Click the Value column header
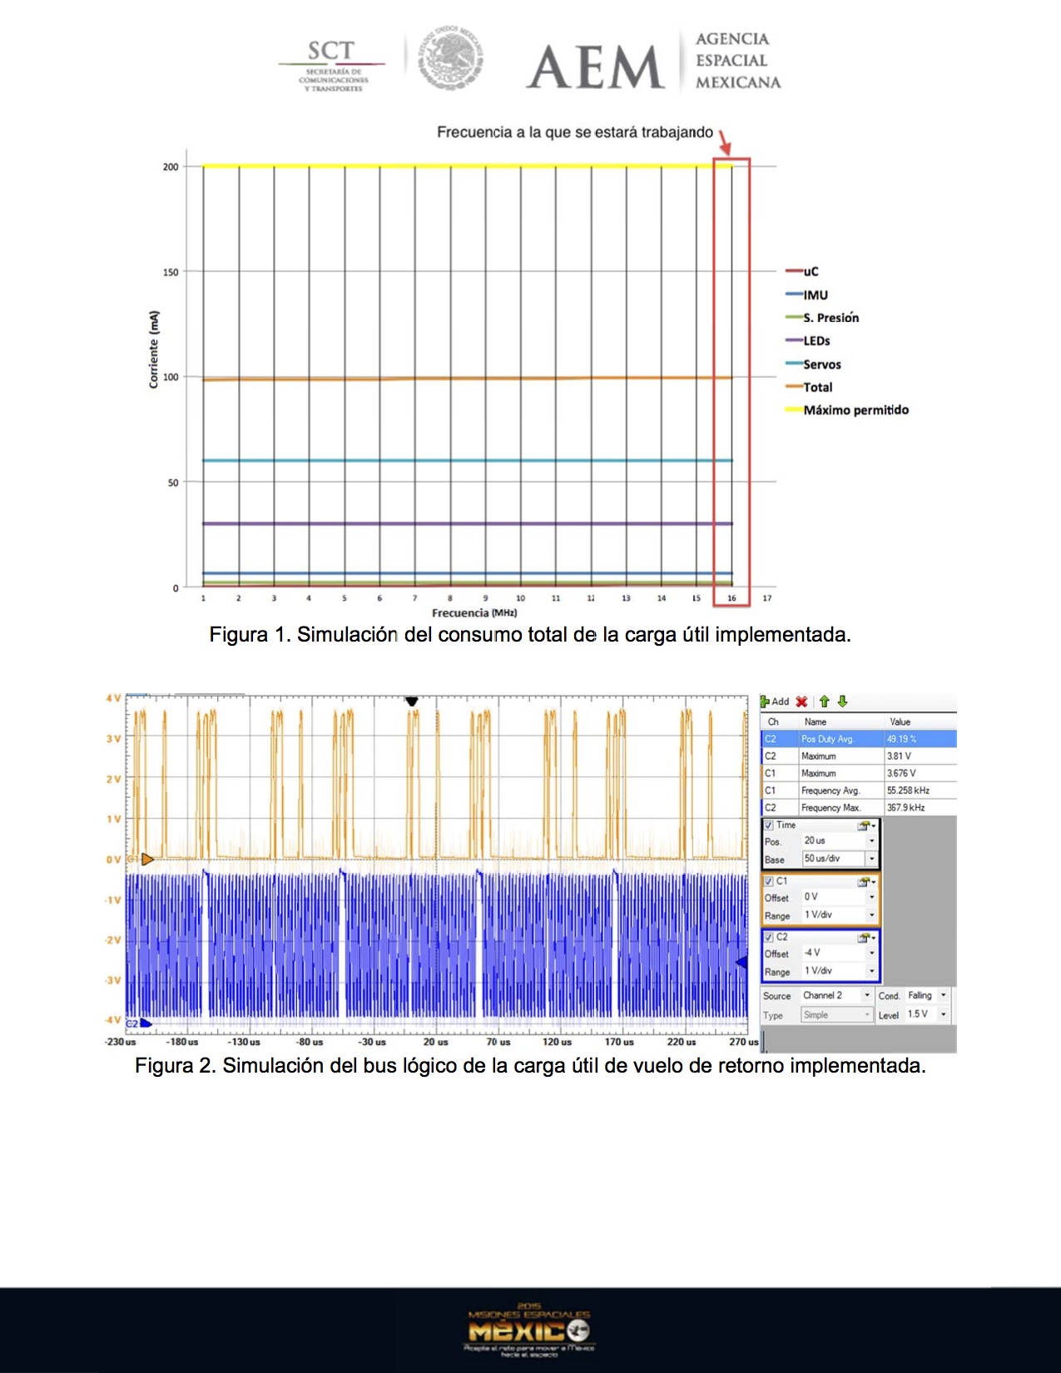The image size is (1061, 1373). [900, 721]
